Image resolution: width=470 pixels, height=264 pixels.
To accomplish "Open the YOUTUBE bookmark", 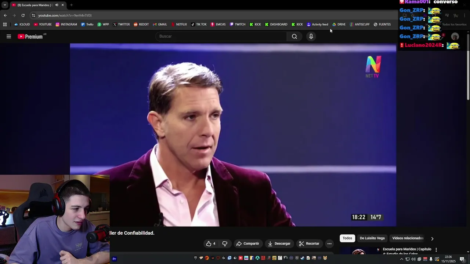I will point(43,25).
